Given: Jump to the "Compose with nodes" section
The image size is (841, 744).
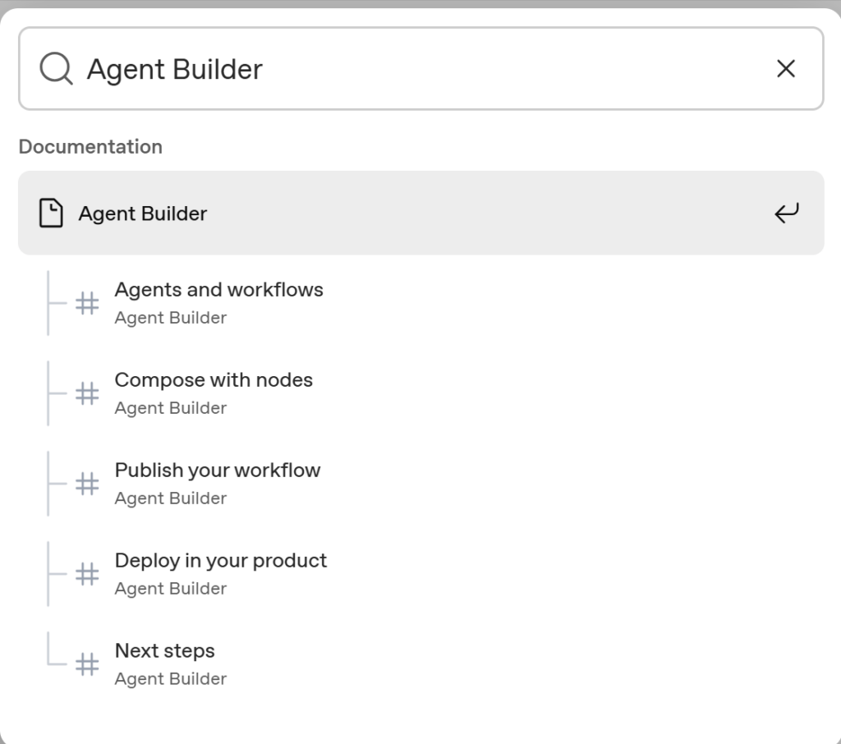Looking at the screenshot, I should pos(214,380).
